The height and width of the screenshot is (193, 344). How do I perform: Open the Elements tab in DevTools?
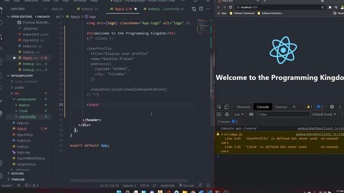[x=243, y=107]
